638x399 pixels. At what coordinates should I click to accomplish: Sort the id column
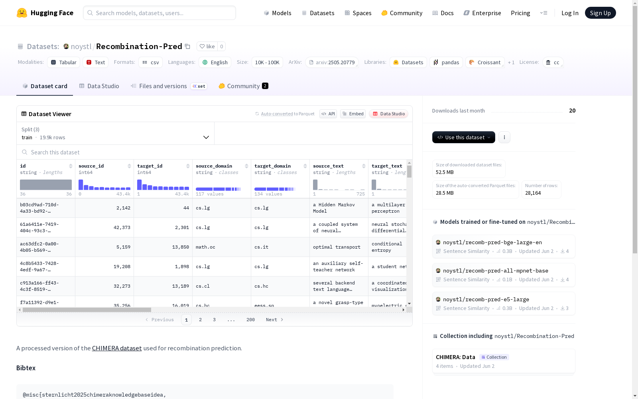71,166
